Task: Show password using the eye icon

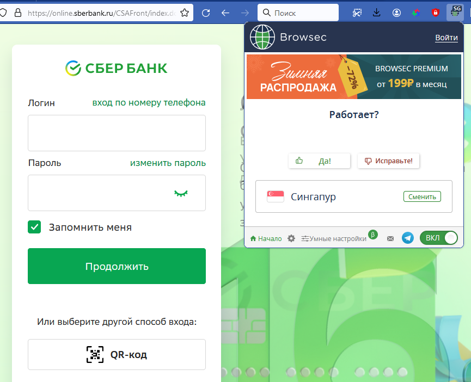Action: 181,193
